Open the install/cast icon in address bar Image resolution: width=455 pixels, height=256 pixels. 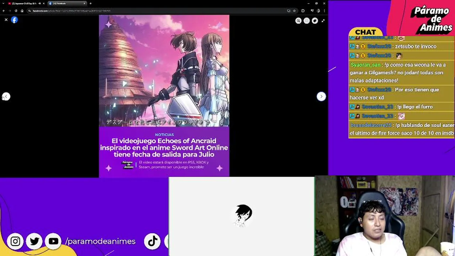289,11
